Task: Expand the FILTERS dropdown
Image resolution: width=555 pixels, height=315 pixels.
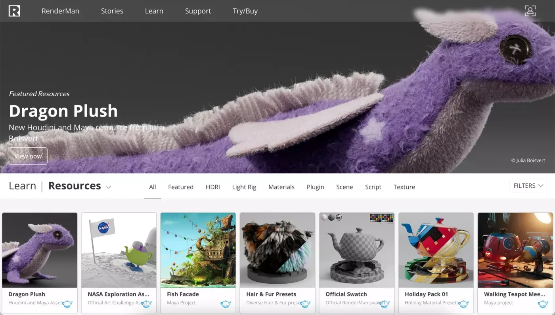Action: pyautogui.click(x=528, y=186)
